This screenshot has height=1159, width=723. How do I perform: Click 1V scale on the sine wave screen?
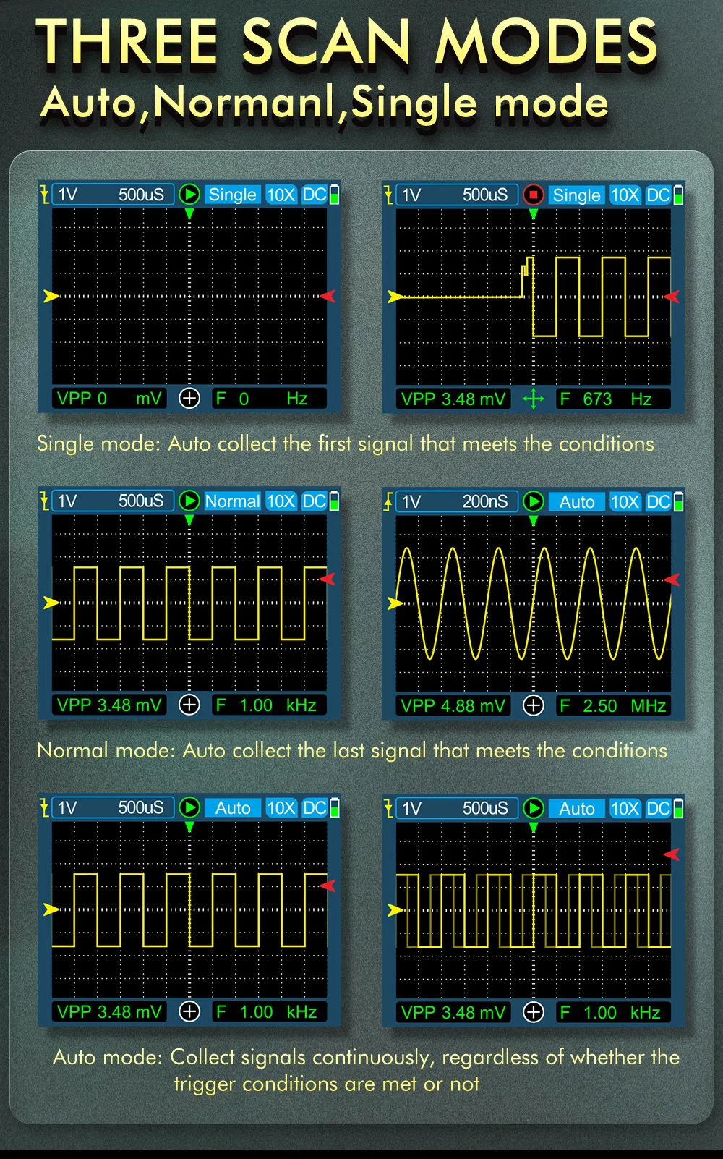411,501
